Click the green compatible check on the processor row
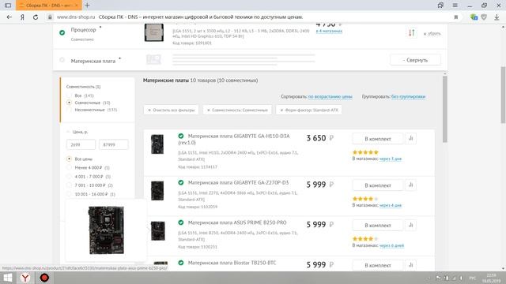Screen dimensions: 506x284 click(62, 32)
